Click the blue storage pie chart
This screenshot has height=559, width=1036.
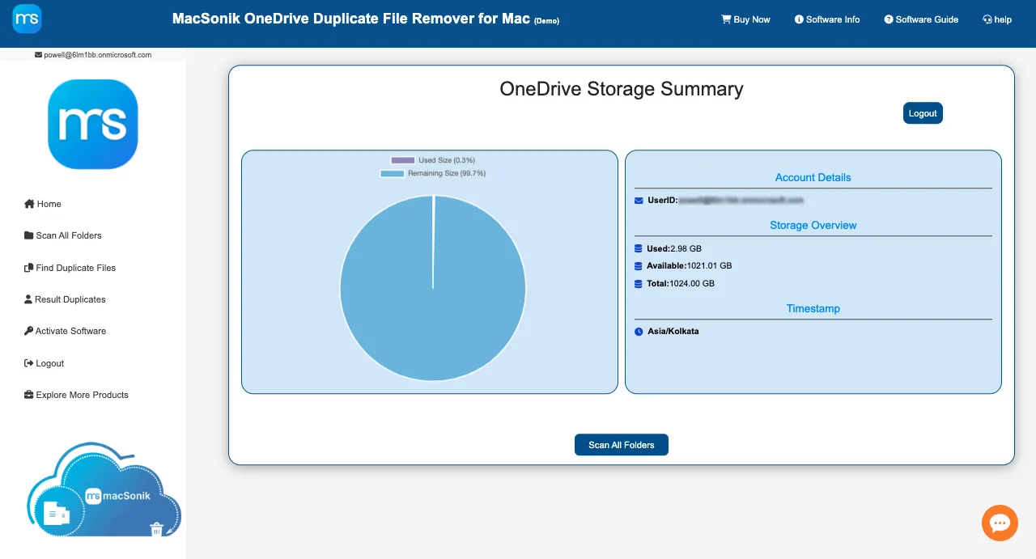point(433,288)
